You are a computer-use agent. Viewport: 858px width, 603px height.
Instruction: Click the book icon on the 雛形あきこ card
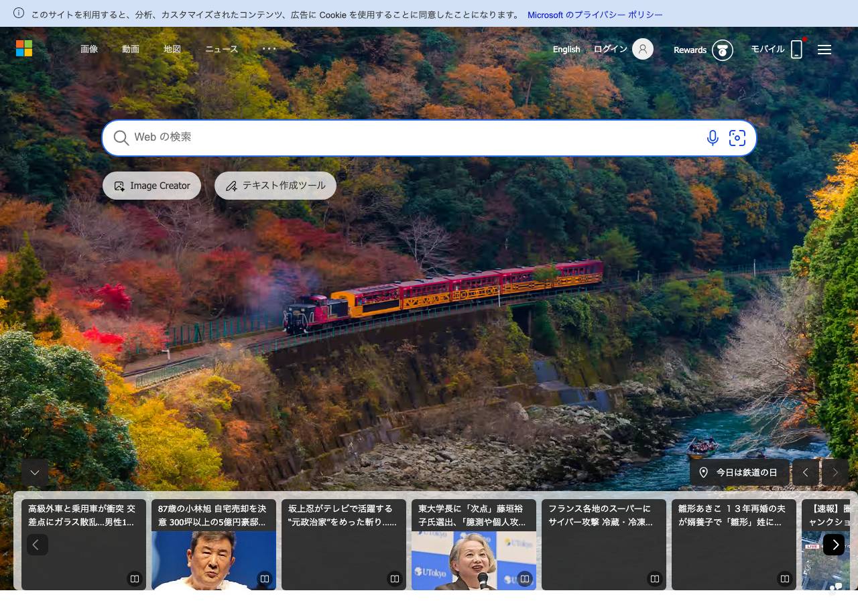pos(785,579)
